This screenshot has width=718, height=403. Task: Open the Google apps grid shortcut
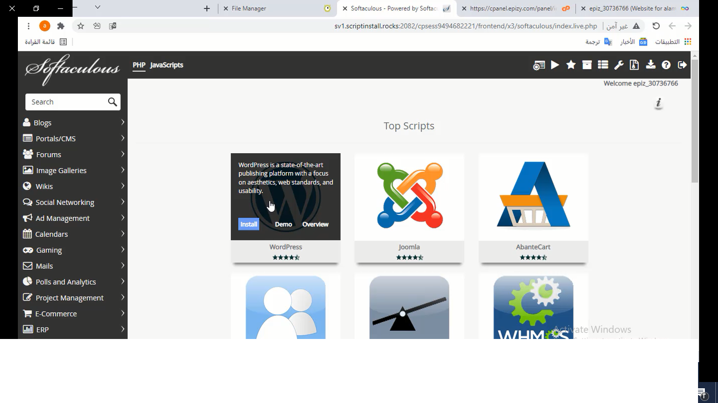pyautogui.click(x=673, y=41)
